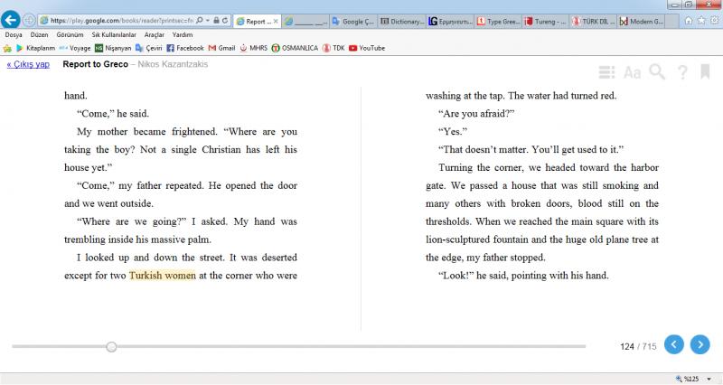Image resolution: width=723 pixels, height=385 pixels.
Task: Open the Sık Kullanılanlar menu
Action: tap(114, 34)
